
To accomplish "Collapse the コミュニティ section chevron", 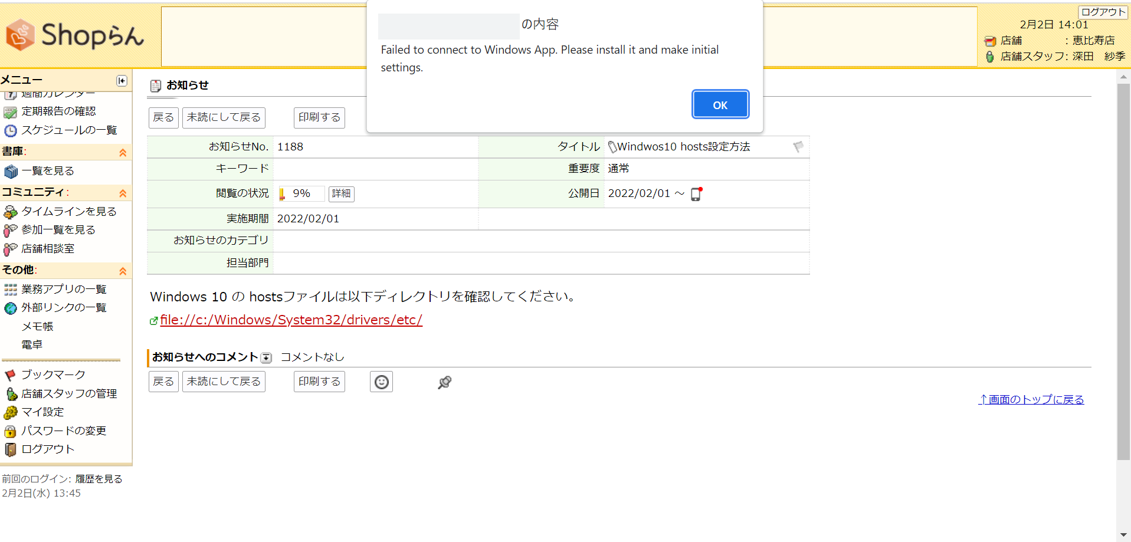I will click(x=123, y=193).
